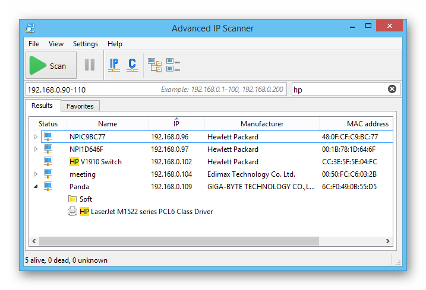Pause the current scan
This screenshot has width=426, height=290.
(90, 65)
